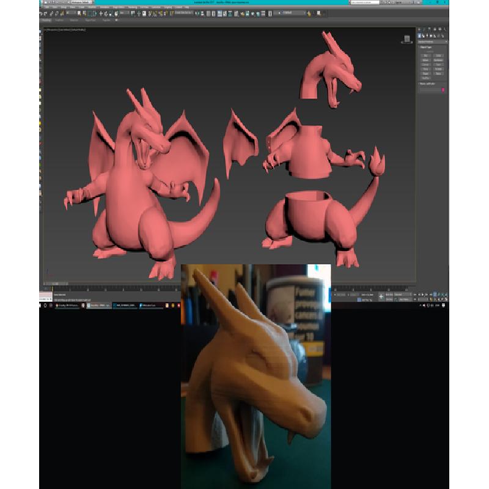Viewport: 489px width, 489px height.
Task: Click the Use Pivot Point Center icon
Action: (133, 13)
